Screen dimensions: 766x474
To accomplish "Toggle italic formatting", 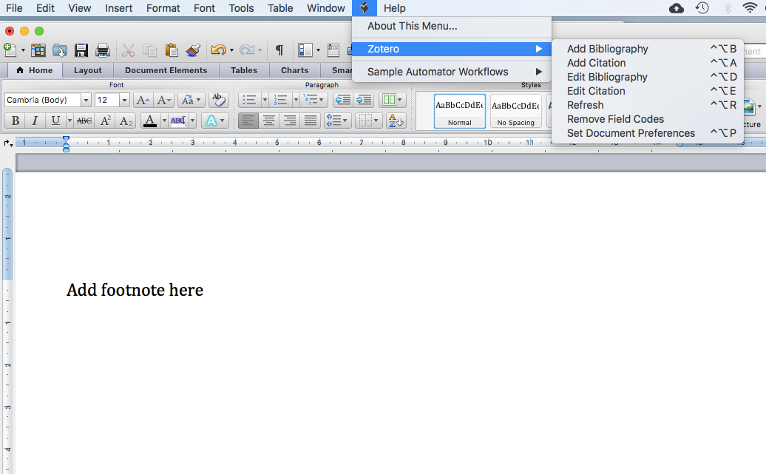I will tap(35, 121).
